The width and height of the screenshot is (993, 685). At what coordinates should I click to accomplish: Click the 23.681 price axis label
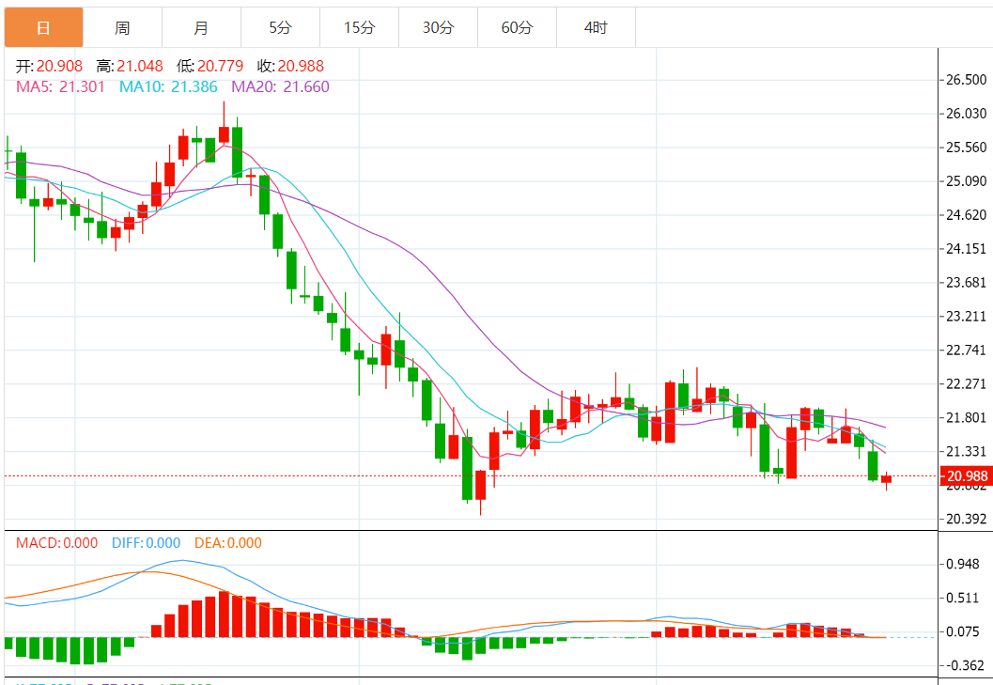(x=967, y=283)
